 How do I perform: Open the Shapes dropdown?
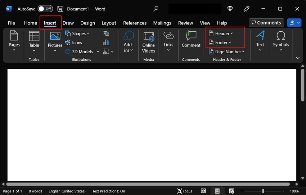click(x=77, y=33)
